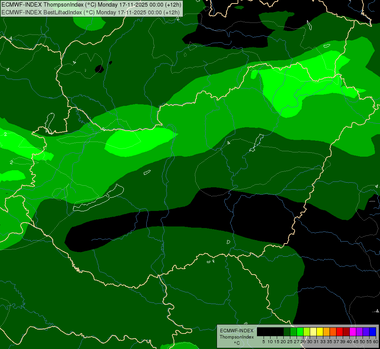Screen dimensions: 380x349
Task: Select the medium green legend swatch for 25–27
Action: (x=293, y=332)
